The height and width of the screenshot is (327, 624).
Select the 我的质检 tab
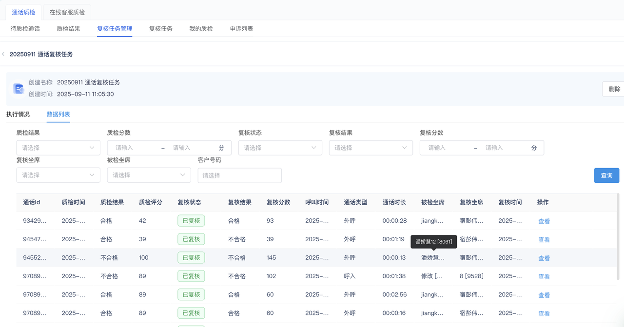point(201,29)
